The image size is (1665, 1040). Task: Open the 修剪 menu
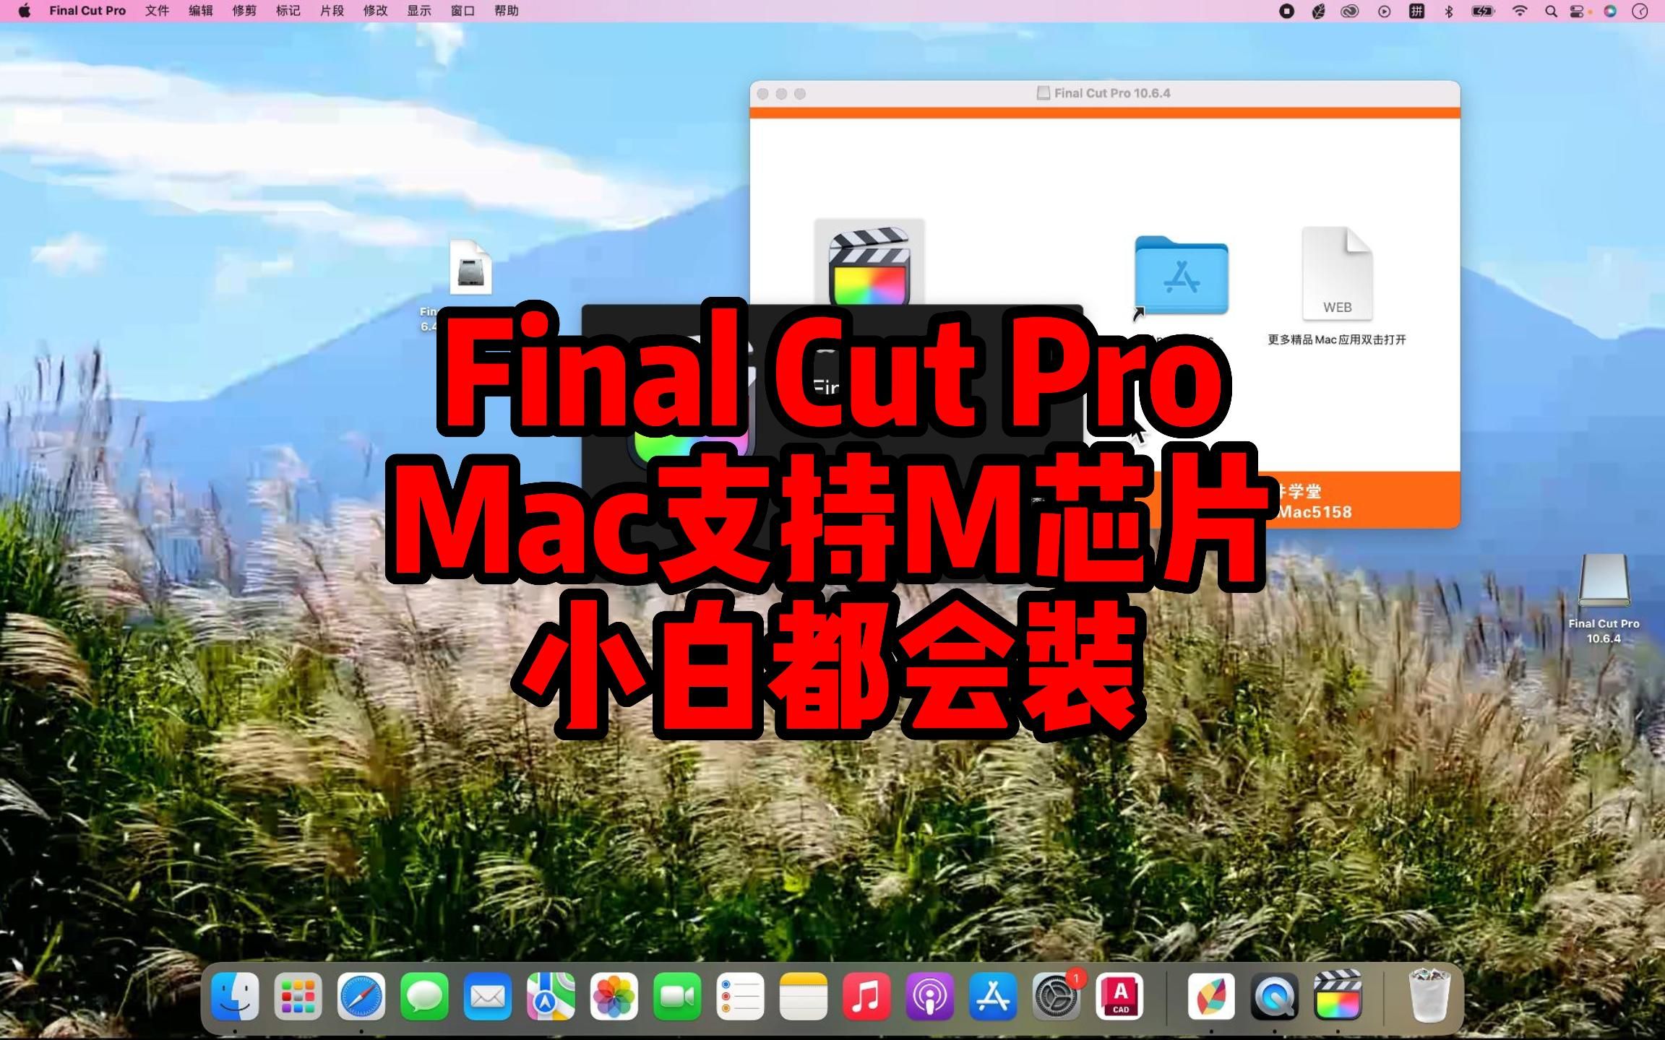[x=244, y=11]
